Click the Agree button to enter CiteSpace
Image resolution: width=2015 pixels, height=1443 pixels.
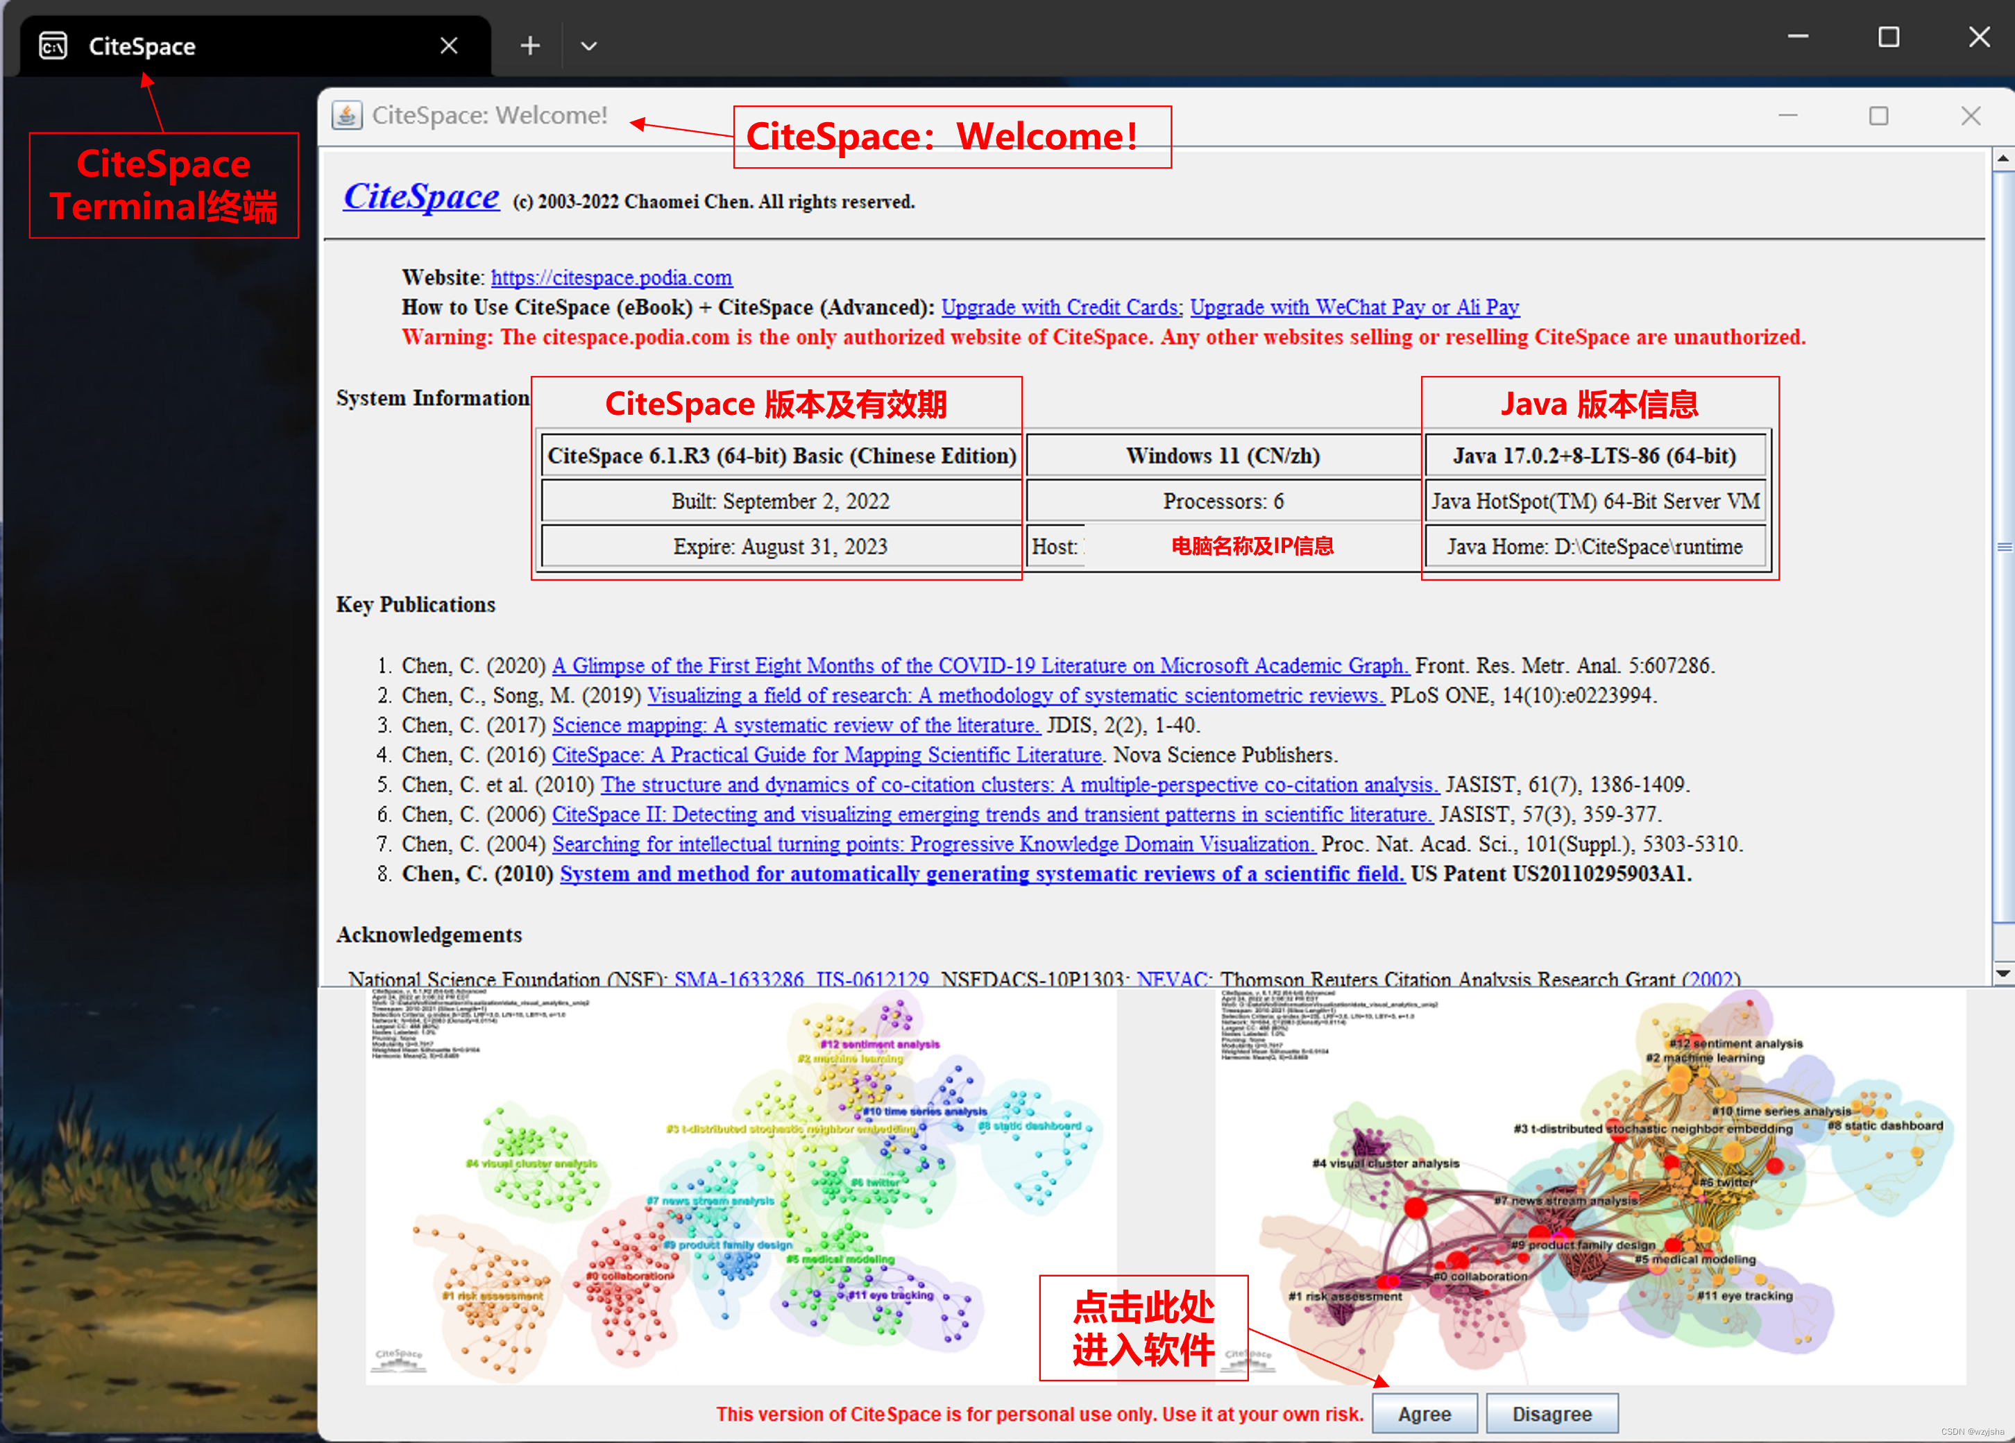point(1425,1414)
